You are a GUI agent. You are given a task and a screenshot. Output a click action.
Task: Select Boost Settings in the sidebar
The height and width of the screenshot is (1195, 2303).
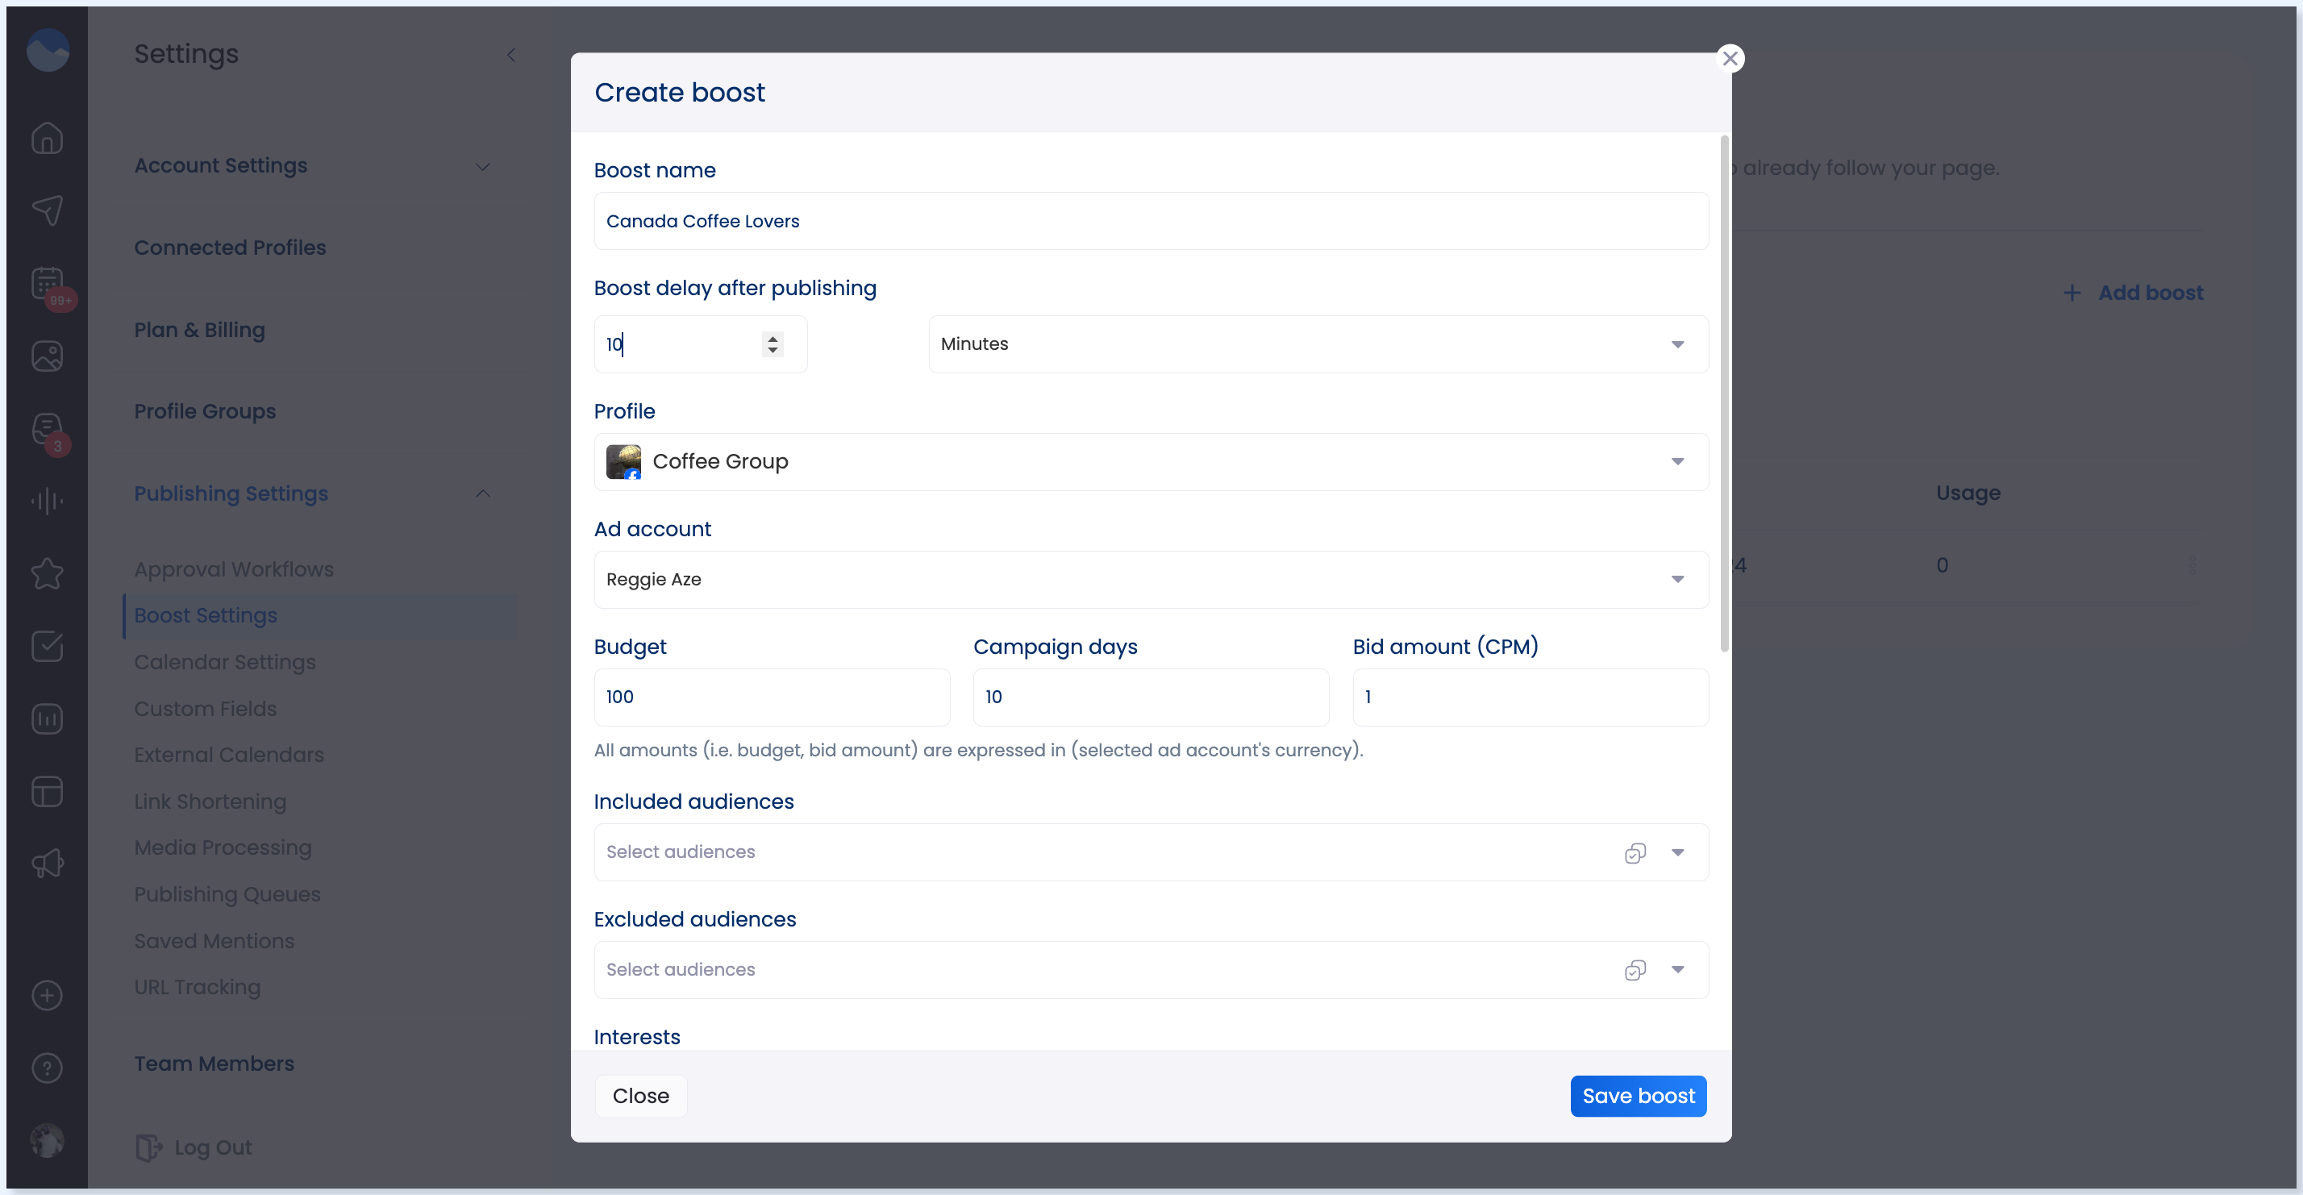click(320, 616)
